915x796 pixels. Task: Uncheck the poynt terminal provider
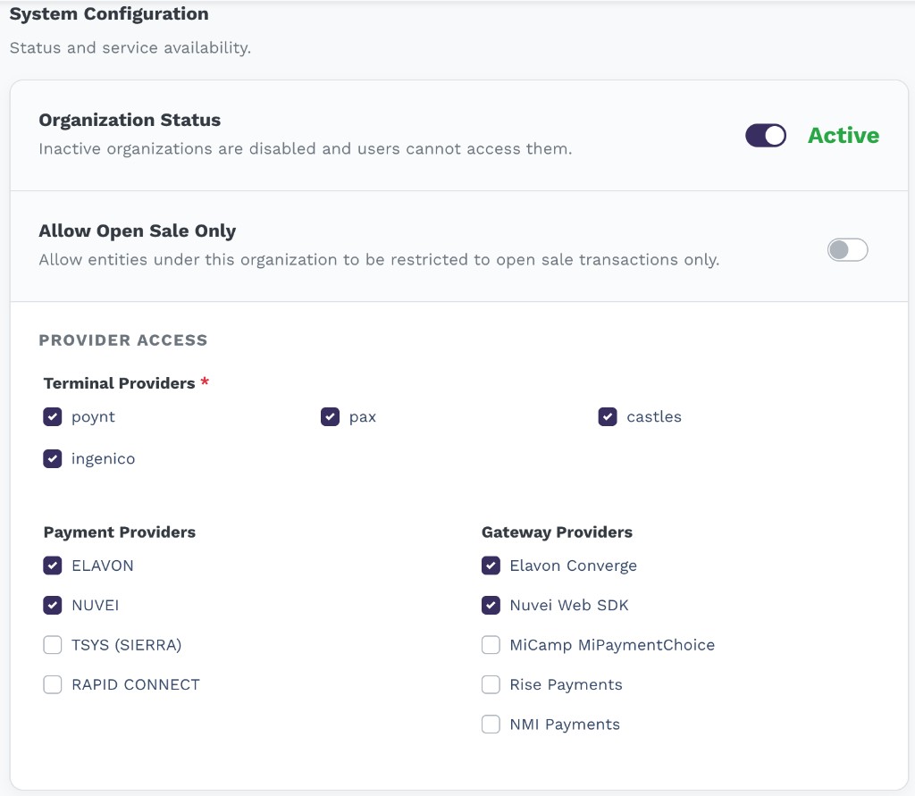point(53,416)
